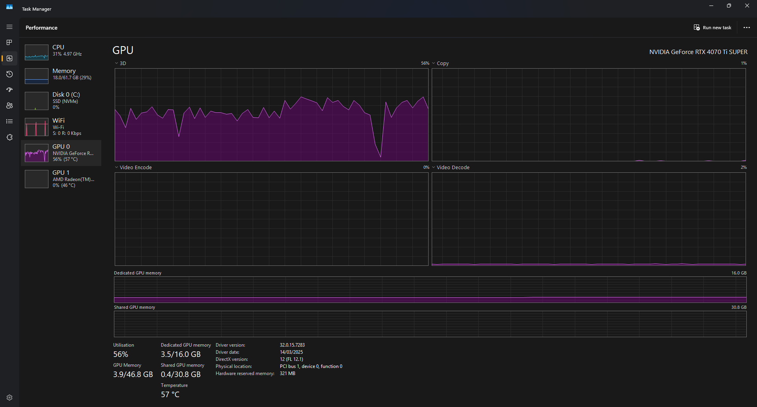The width and height of the screenshot is (757, 407).
Task: Select the WiFi thumbnail graph
Action: pos(37,127)
